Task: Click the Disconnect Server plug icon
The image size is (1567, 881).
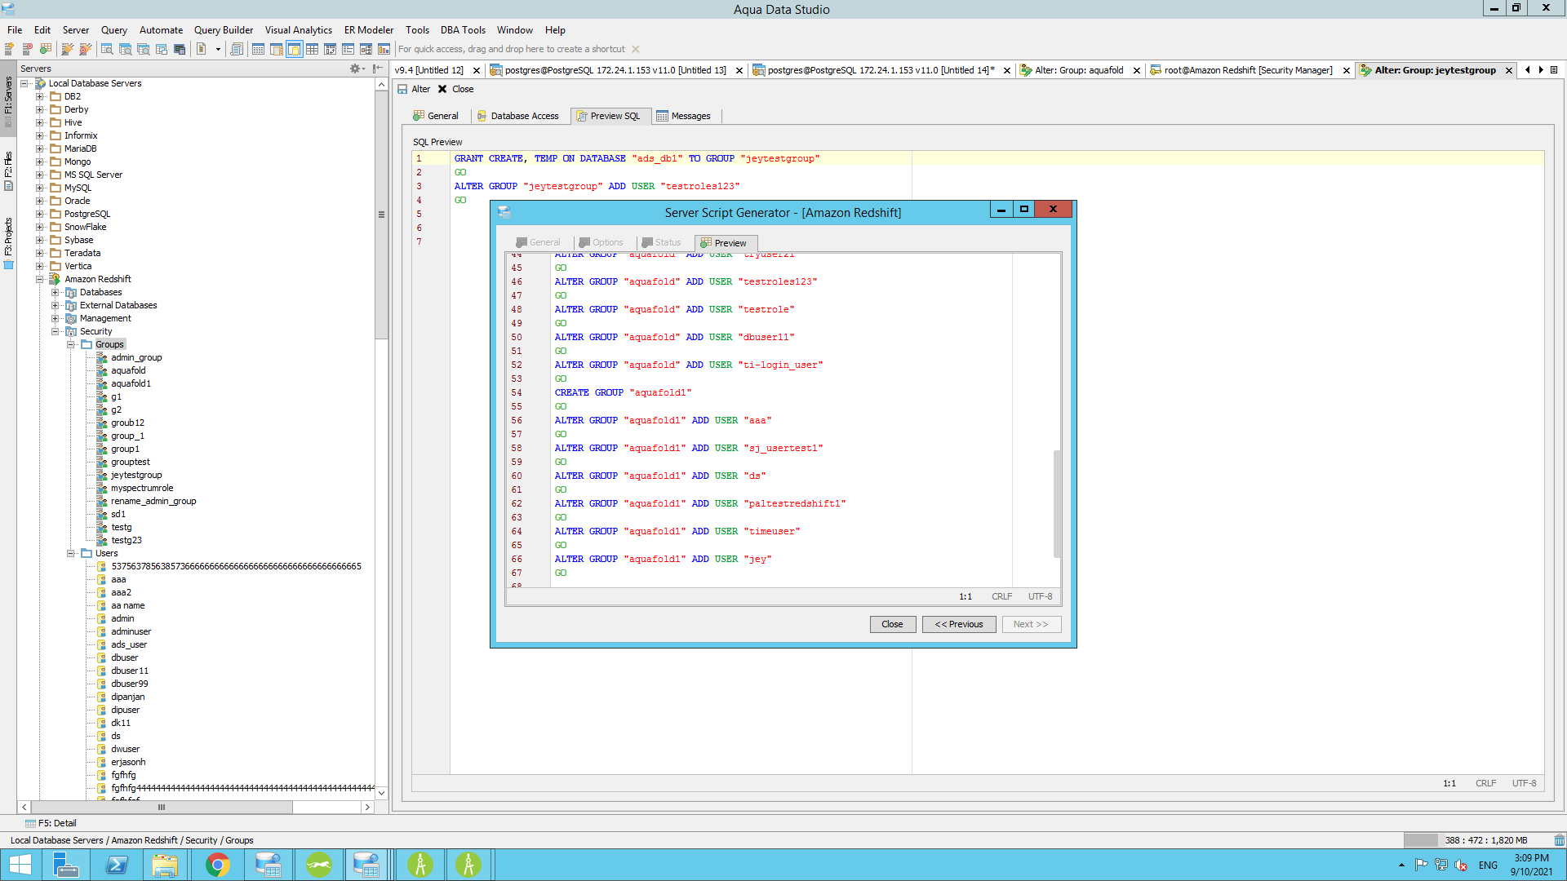Action: pos(86,49)
